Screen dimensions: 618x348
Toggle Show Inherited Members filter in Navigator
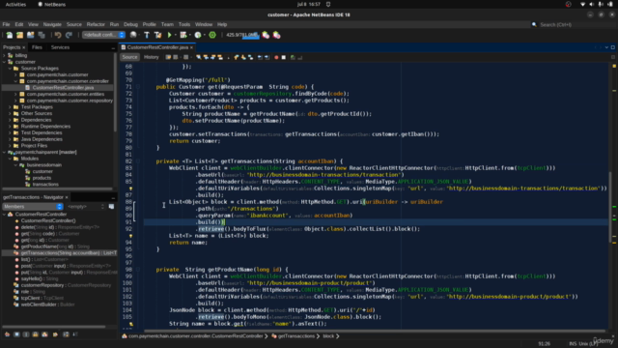click(x=7, y=334)
